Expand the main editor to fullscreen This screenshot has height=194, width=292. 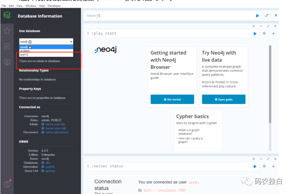click(267, 15)
